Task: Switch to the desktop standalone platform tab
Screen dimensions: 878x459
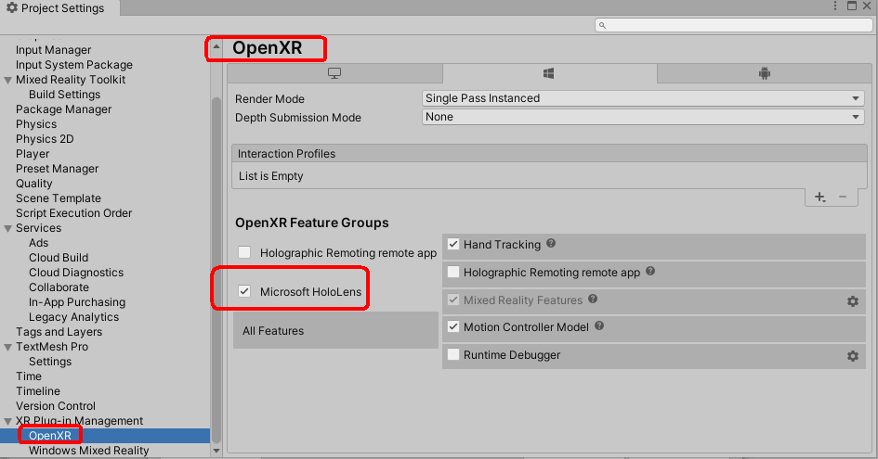Action: (334, 73)
